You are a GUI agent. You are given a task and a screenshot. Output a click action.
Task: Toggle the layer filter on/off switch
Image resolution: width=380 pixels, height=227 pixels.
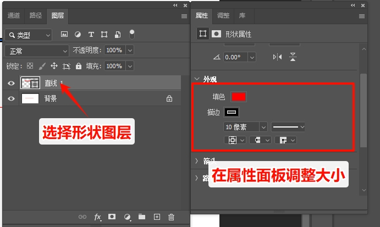pyautogui.click(x=131, y=35)
